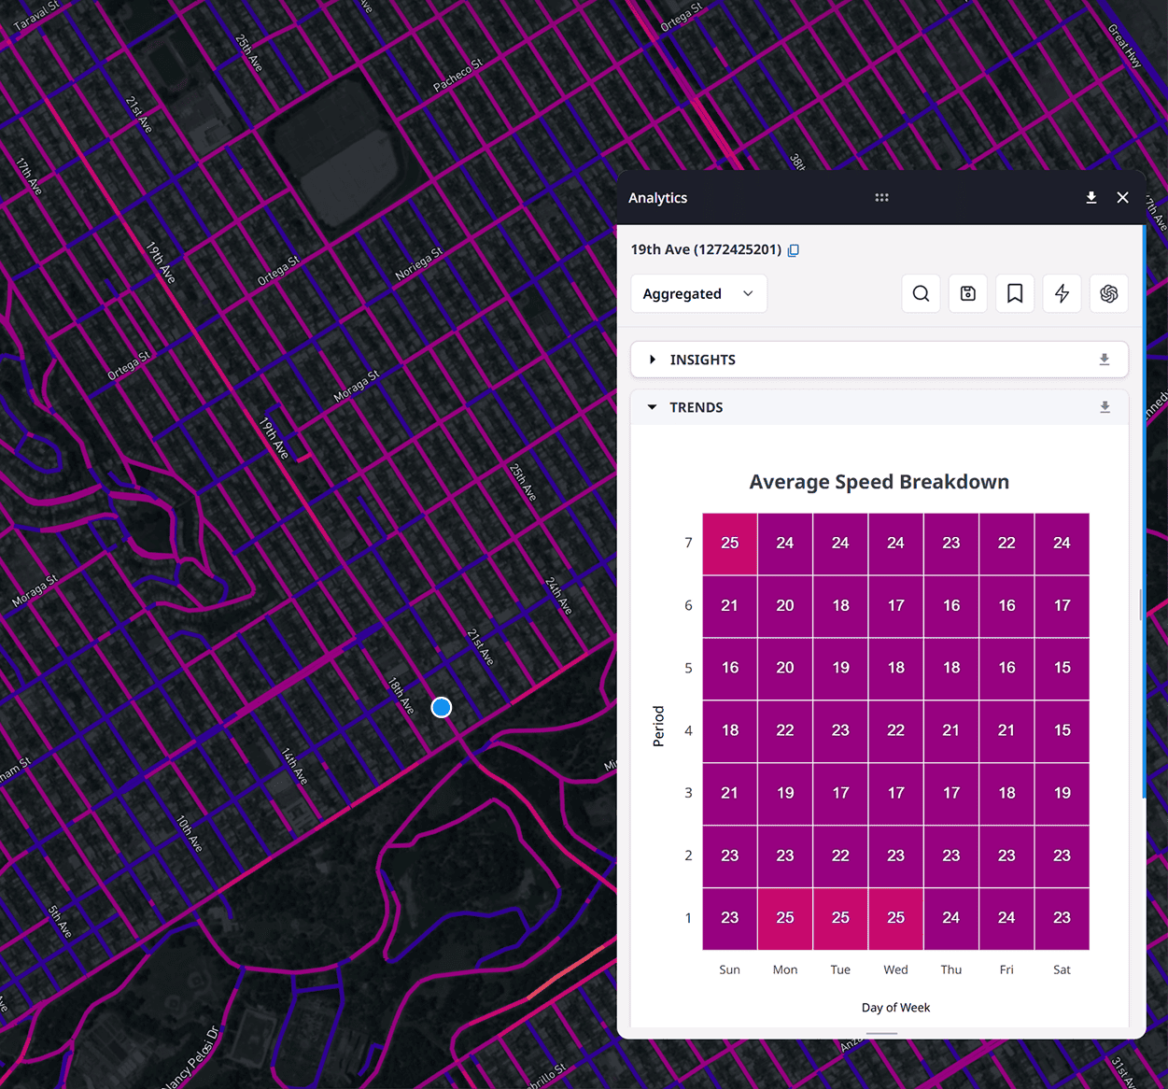Viewport: 1168px width, 1089px height.
Task: Click the Thursday period 6 heatmap cell
Action: point(951,605)
